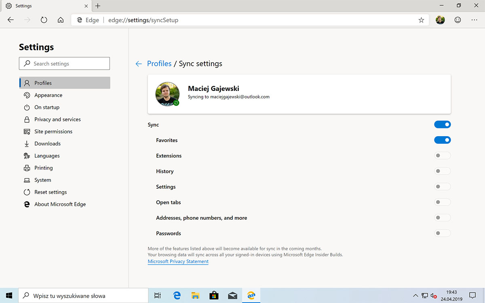Click the Search settings field
The height and width of the screenshot is (303, 485).
[64, 63]
